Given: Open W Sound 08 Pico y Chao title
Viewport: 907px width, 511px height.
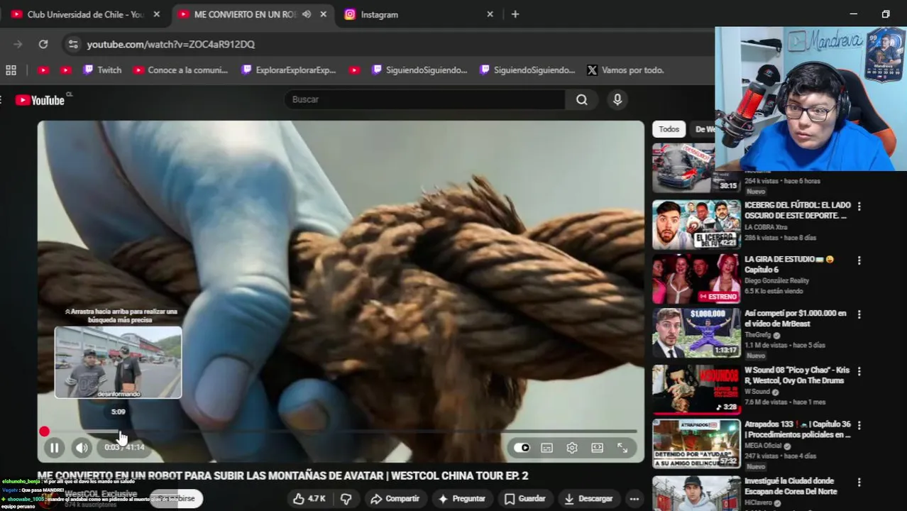Looking at the screenshot, I should point(796,375).
